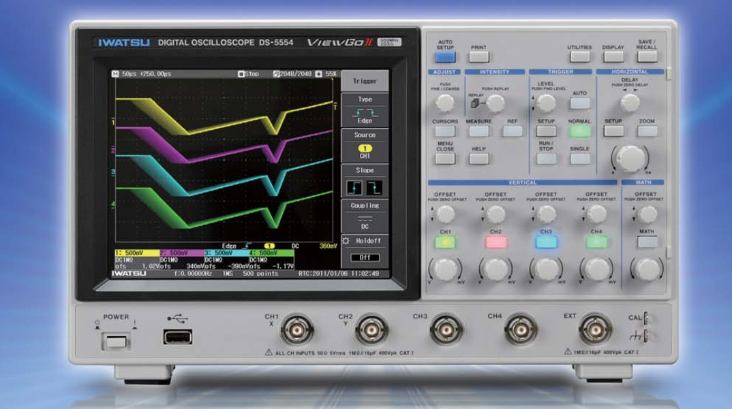Push the horizontal SETUP button

[613, 131]
